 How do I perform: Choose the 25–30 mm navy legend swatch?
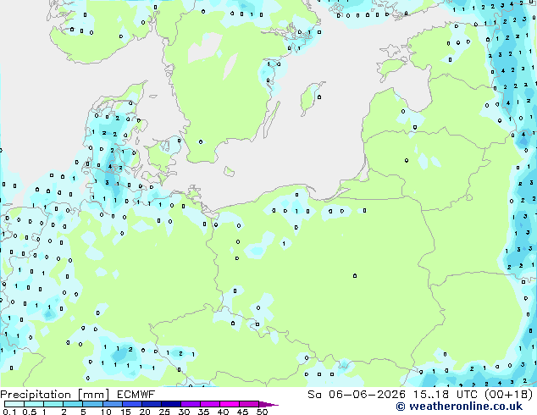[x=171, y=404]
